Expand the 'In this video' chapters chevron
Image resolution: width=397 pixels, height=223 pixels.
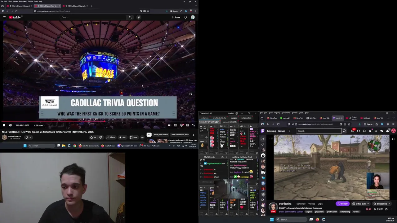pyautogui.click(x=44, y=125)
